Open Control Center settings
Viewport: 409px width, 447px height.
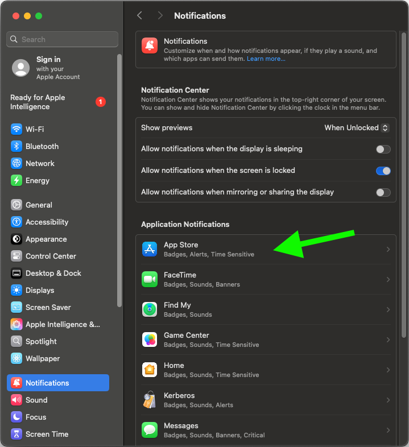click(58, 256)
